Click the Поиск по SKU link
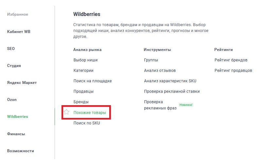Viewport: 261px width, 162px height. pos(87,123)
